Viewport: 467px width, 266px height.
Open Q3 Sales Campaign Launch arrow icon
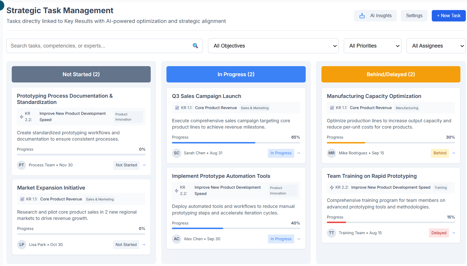(x=299, y=153)
